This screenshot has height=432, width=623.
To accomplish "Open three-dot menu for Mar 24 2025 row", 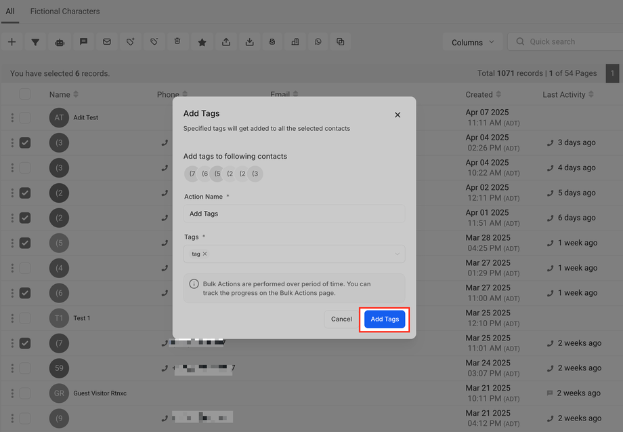I will pyautogui.click(x=12, y=368).
